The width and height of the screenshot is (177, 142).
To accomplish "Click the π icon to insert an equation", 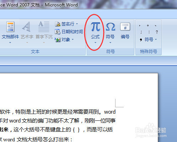I will coord(96,27).
